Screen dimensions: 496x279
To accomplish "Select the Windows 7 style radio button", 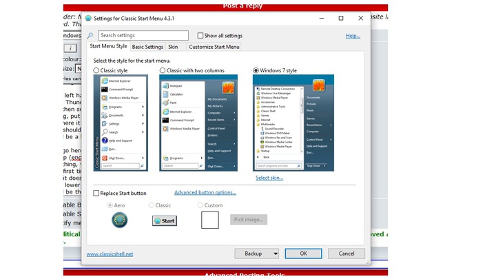I will click(256, 70).
